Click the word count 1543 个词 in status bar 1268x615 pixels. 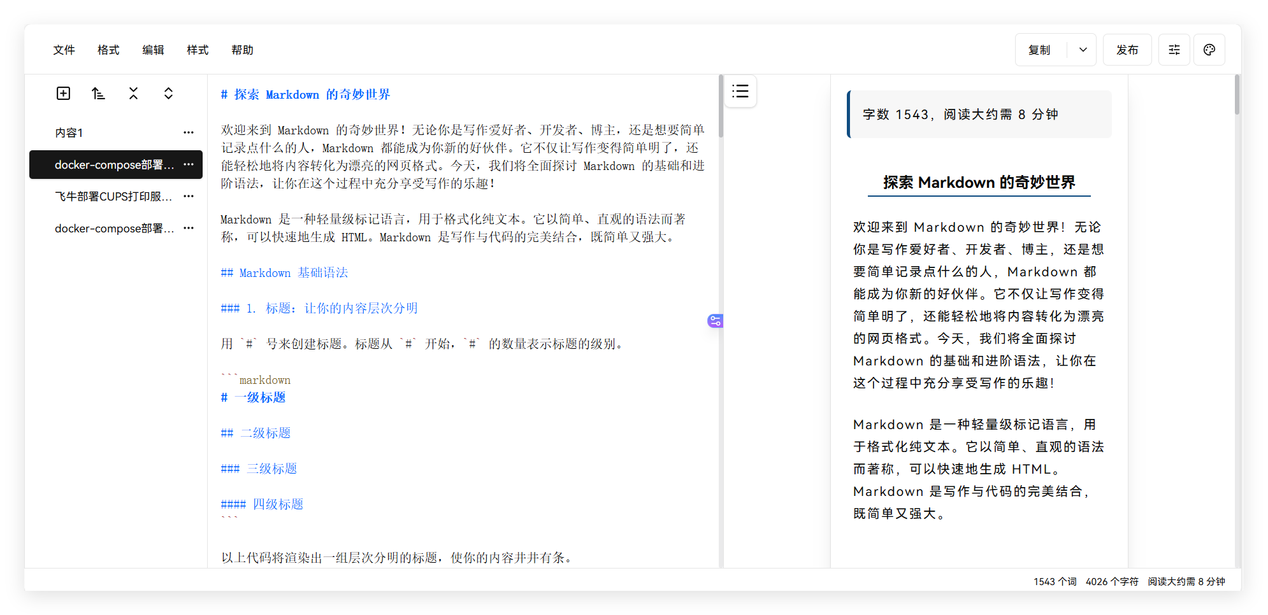(1054, 581)
